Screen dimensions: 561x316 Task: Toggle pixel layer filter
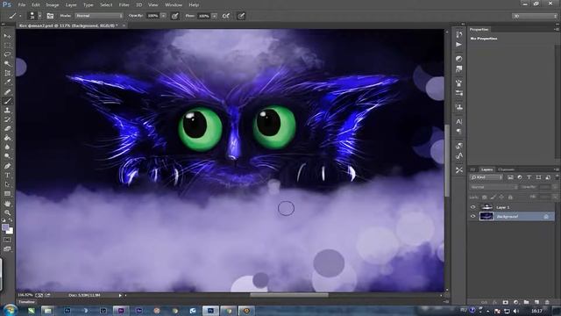coord(510,177)
